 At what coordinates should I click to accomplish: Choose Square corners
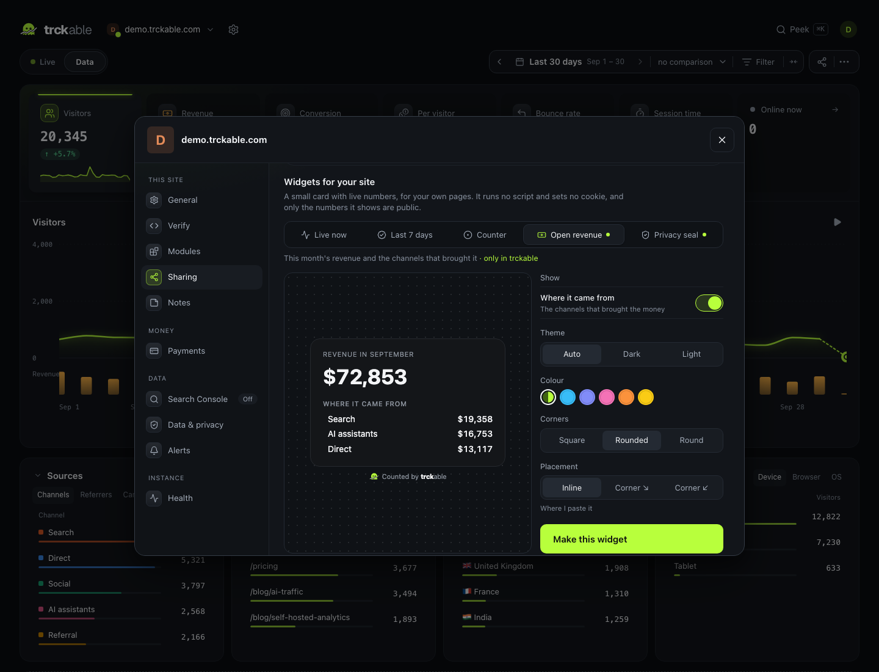coord(572,440)
